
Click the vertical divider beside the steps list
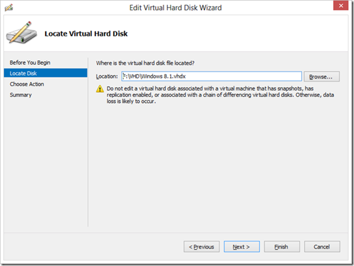pyautogui.click(x=88, y=141)
